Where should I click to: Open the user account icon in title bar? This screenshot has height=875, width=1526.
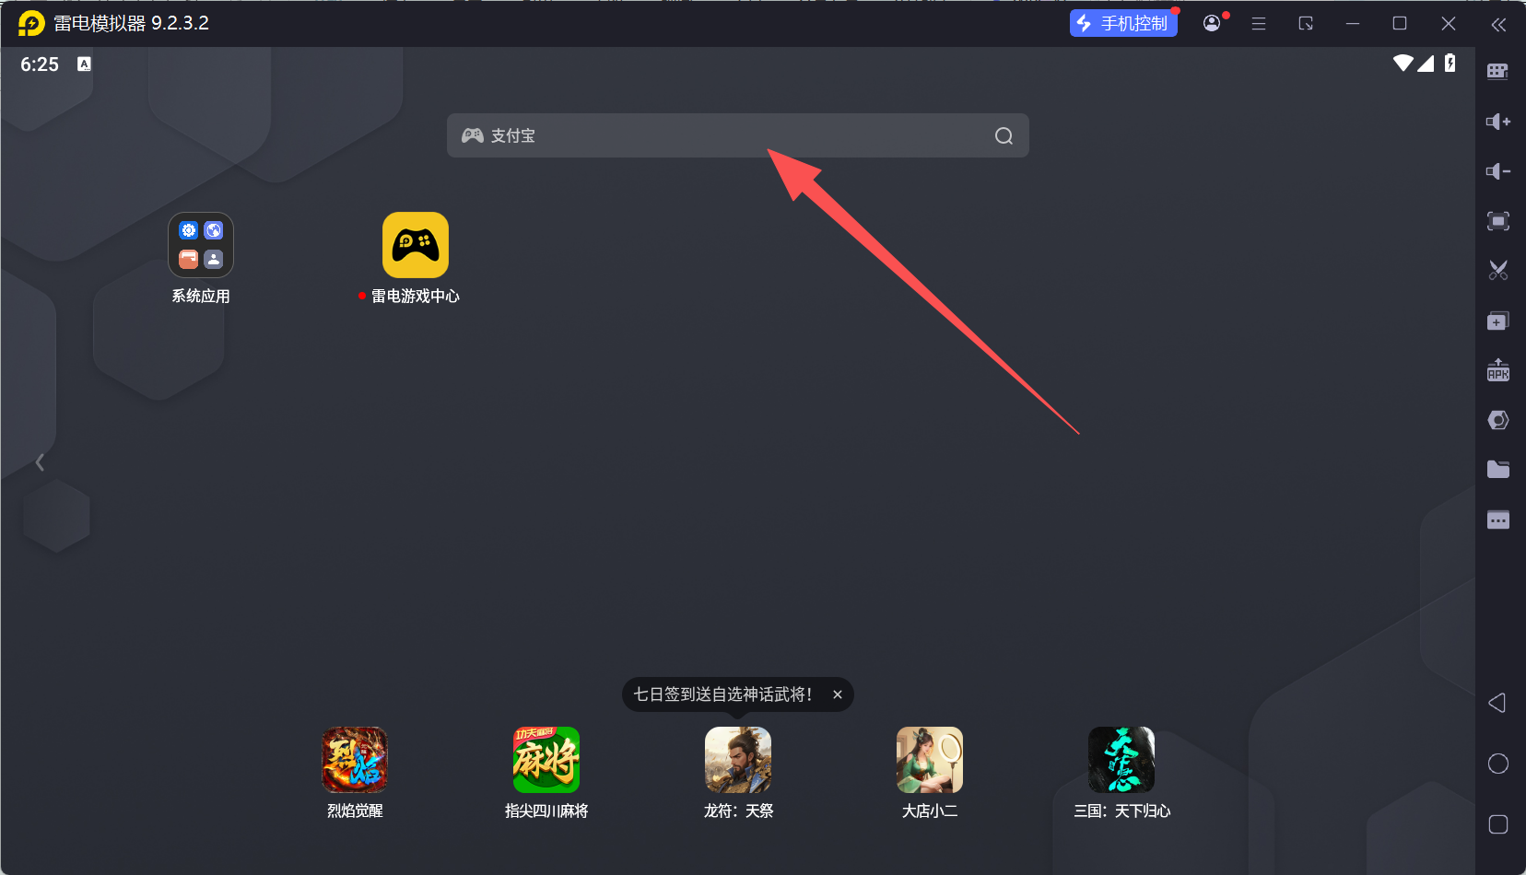click(x=1212, y=23)
